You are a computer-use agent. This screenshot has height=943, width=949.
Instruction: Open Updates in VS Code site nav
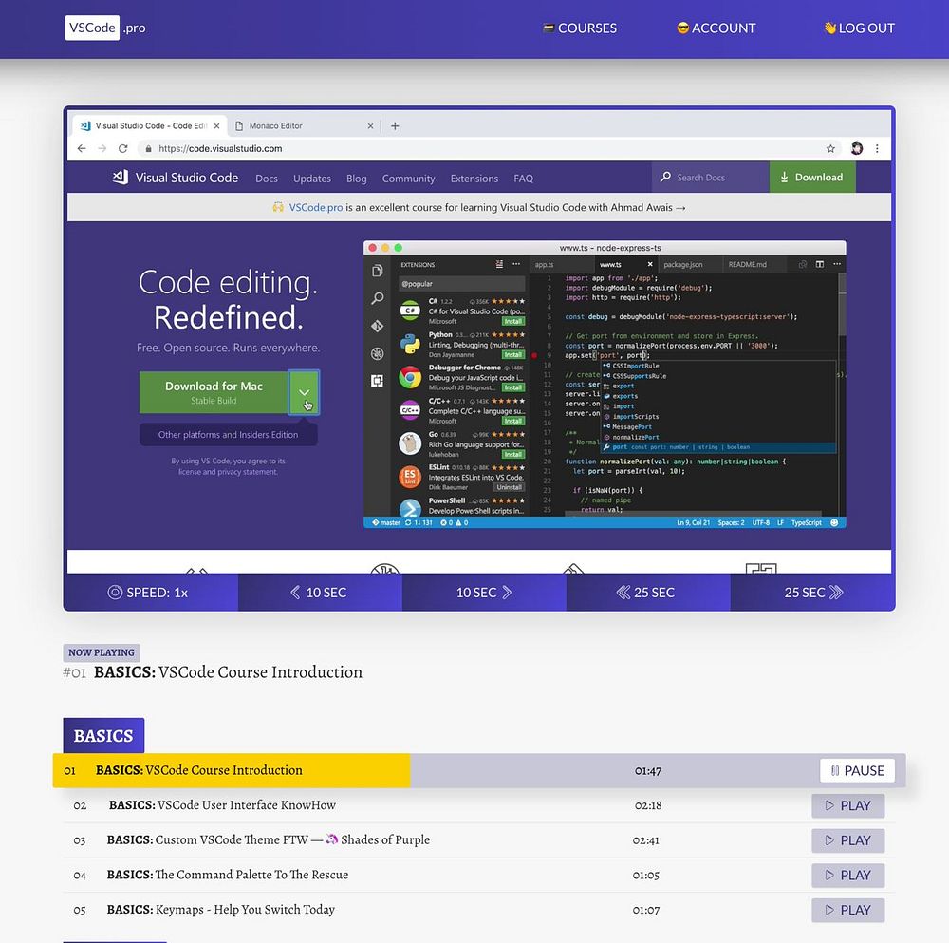click(x=311, y=179)
